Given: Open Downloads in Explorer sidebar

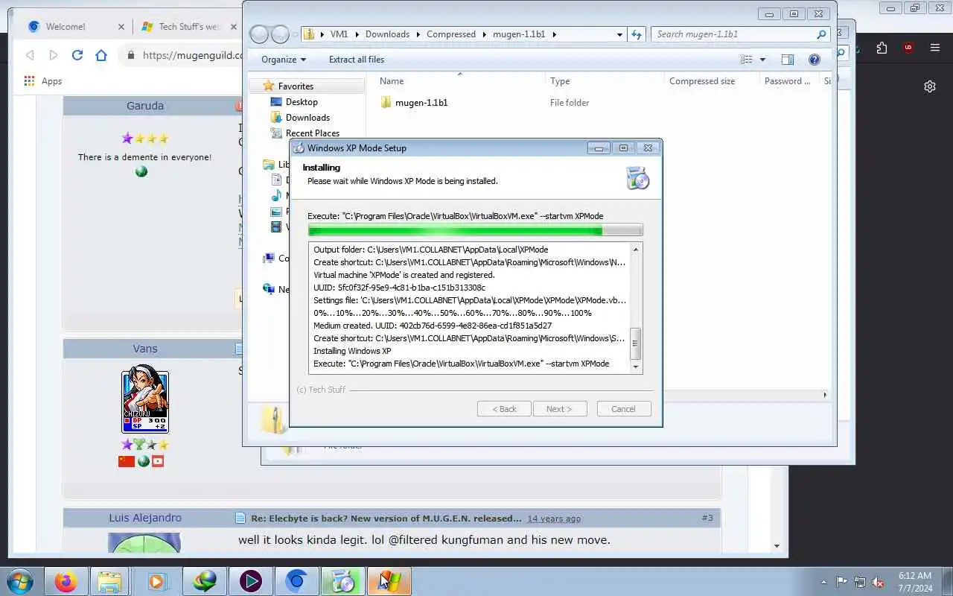Looking at the screenshot, I should pos(307,118).
